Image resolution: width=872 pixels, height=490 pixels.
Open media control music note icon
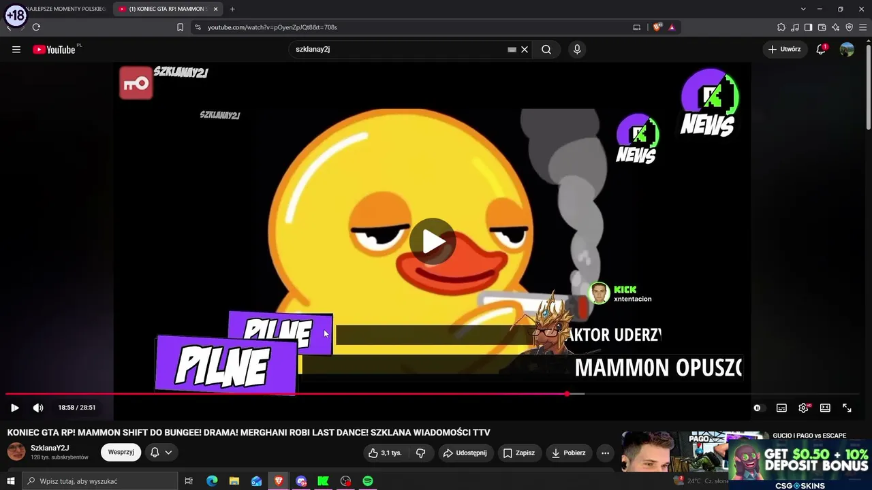[x=795, y=27]
